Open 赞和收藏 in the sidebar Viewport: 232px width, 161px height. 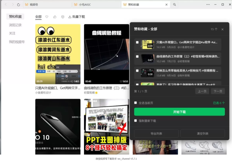click(x=15, y=17)
